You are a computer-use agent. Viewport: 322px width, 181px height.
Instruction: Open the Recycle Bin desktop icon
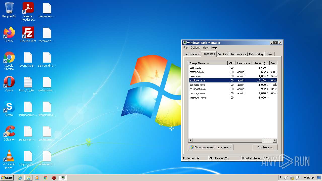9,10
